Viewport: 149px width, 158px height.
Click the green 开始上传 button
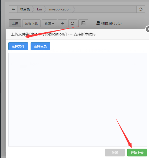pyautogui.click(x=137, y=153)
